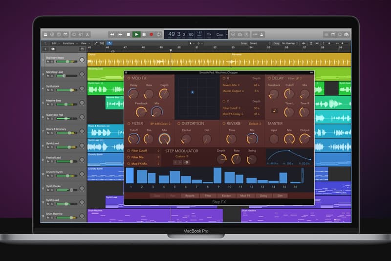The width and height of the screenshot is (391, 261).
Task: Solo the Drum Machine track
Action: point(52,217)
